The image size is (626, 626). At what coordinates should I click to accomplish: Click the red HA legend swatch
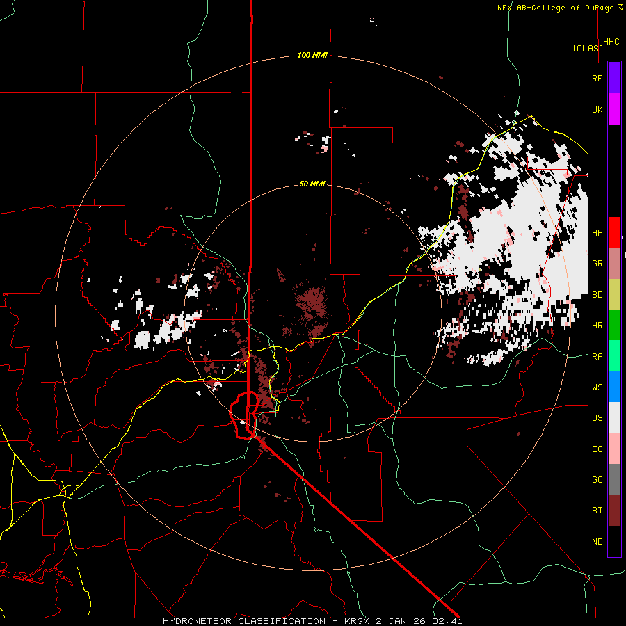pyautogui.click(x=614, y=232)
